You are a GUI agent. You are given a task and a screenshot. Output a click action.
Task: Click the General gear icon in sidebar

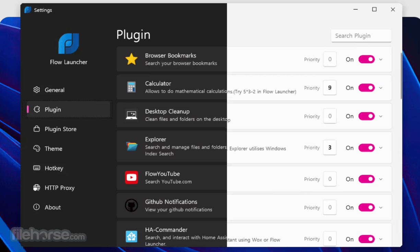[37, 90]
